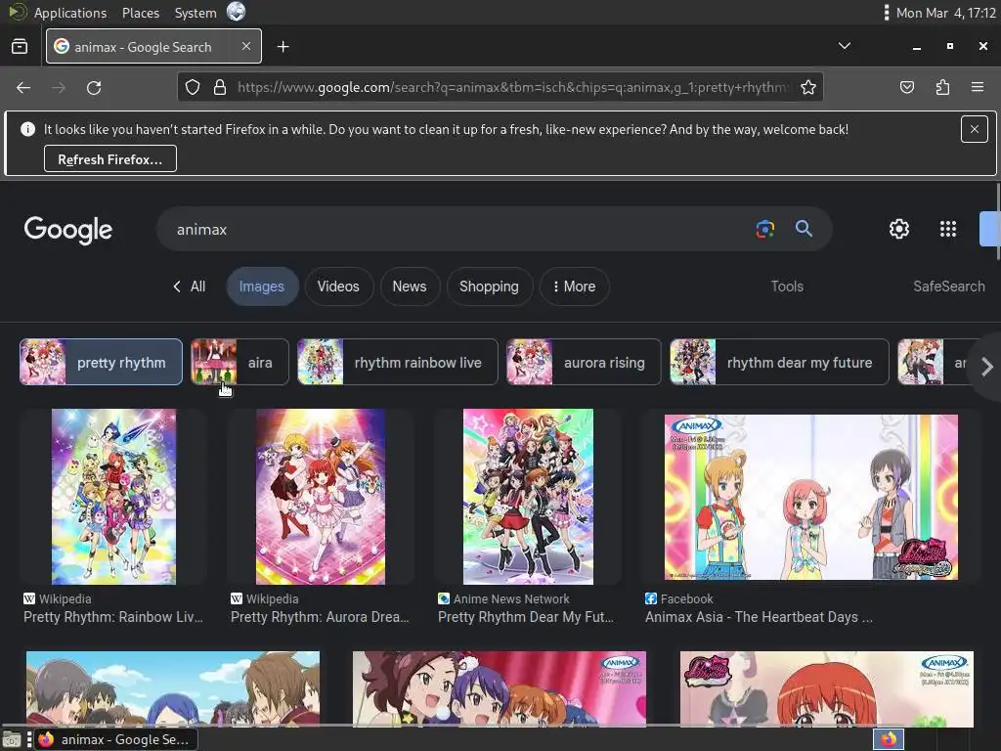Switch to the News tab

pyautogui.click(x=410, y=287)
